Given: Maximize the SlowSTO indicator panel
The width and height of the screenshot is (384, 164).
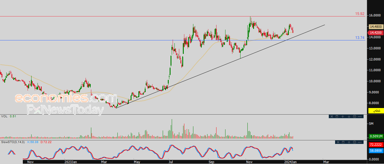Looking at the screenshot, I should pyautogui.click(x=343, y=142).
